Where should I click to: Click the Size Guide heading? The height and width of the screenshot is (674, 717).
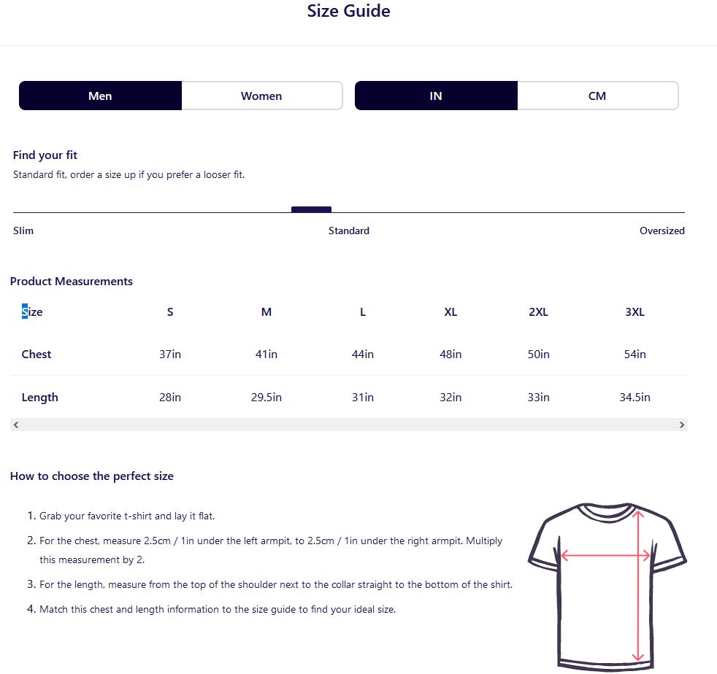pos(348,11)
